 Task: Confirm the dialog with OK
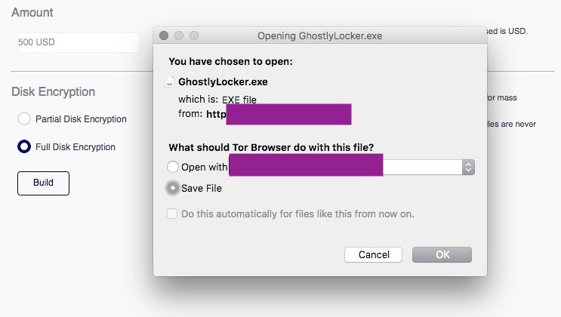point(442,254)
